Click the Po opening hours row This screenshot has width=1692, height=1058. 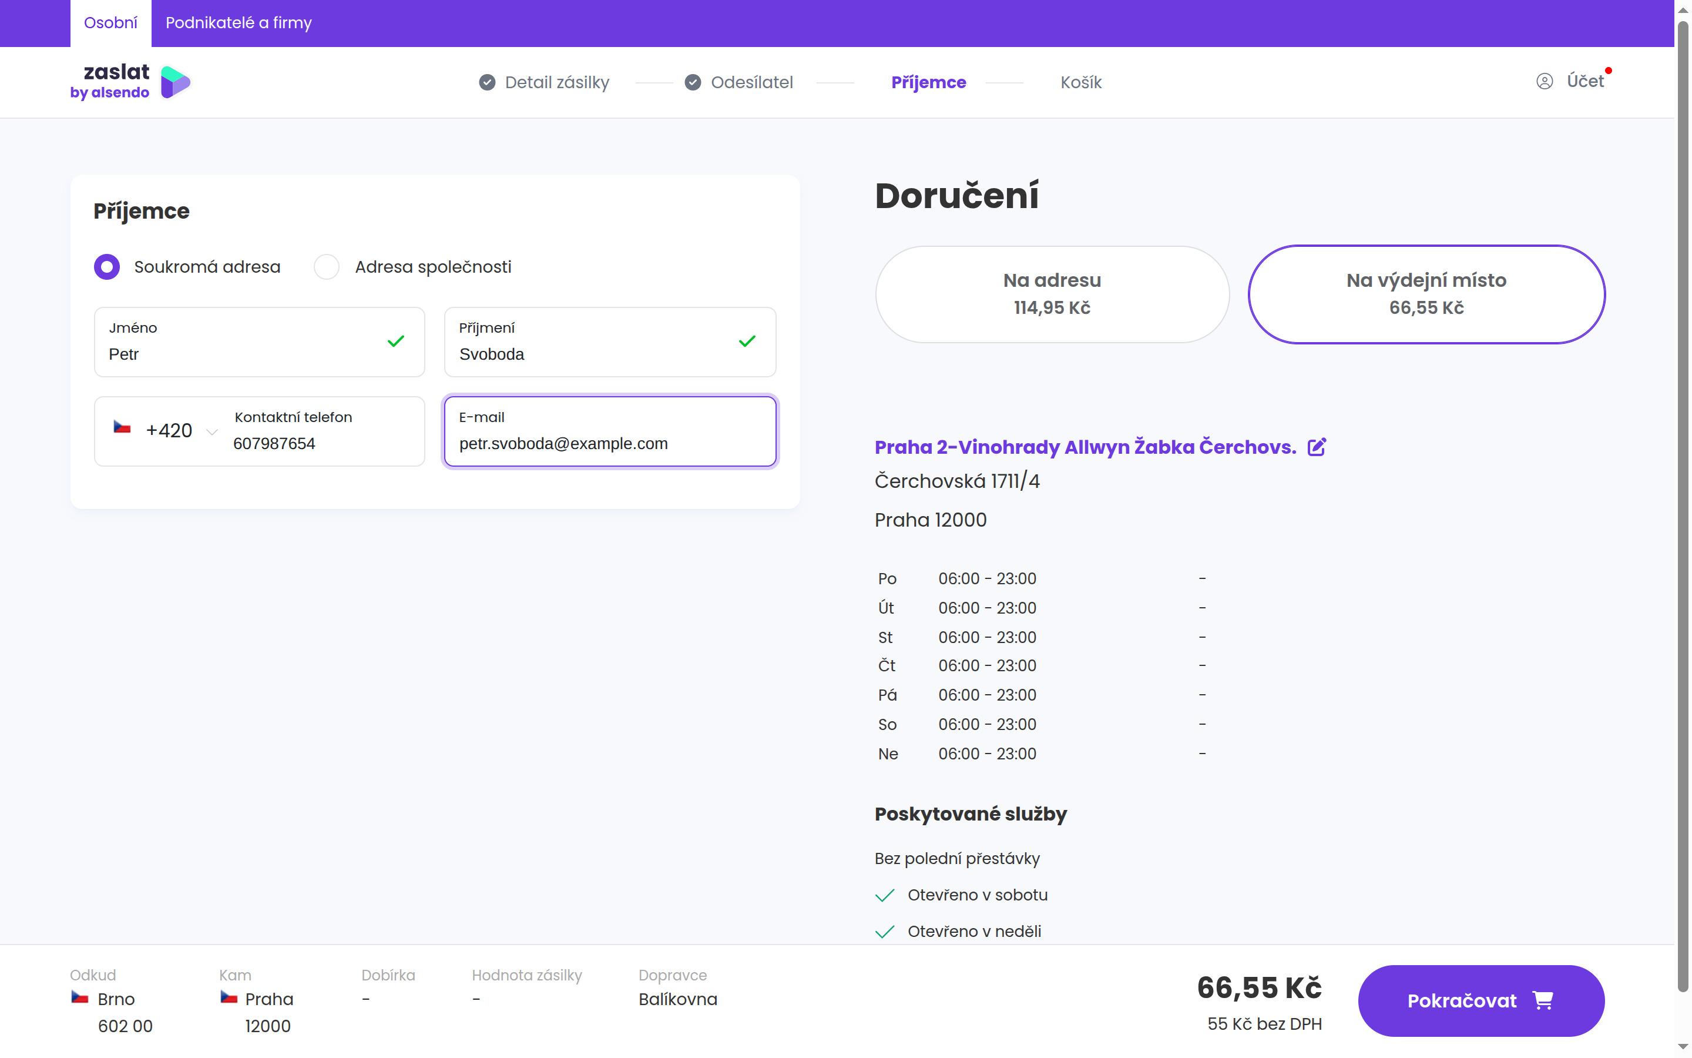pos(1042,579)
